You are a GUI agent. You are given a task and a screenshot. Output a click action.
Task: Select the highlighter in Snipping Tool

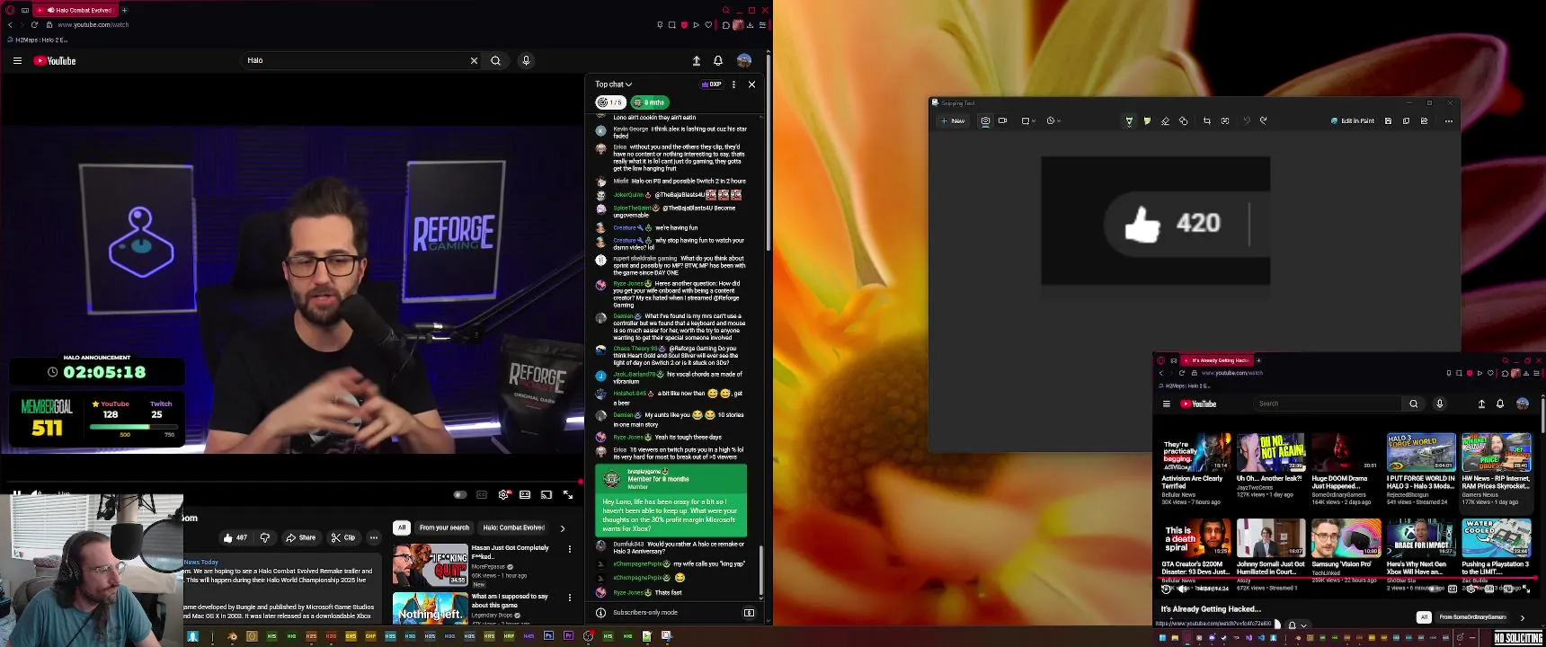point(1147,120)
